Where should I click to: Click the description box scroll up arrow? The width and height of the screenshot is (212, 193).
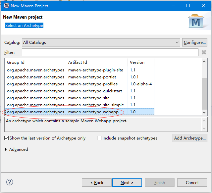(204, 121)
